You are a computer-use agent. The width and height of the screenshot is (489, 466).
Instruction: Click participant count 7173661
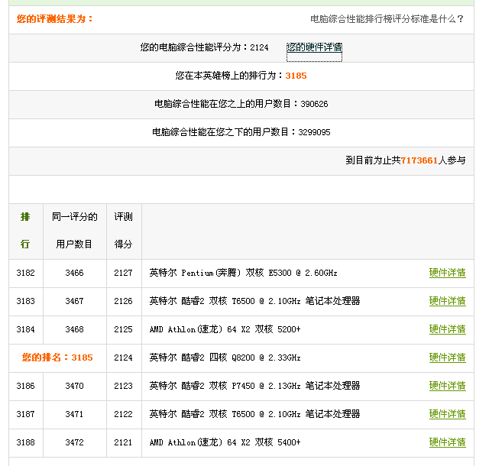click(419, 160)
